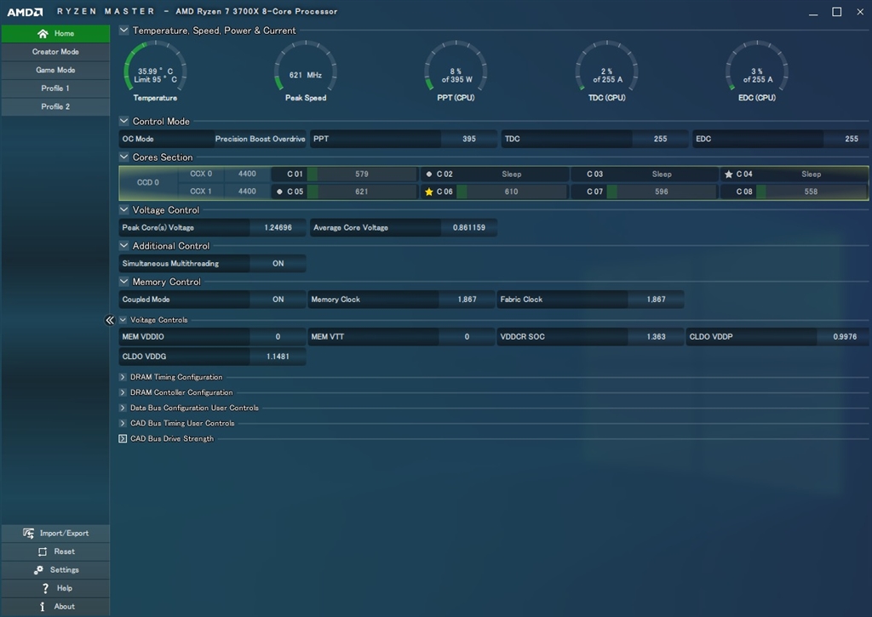872x617 pixels.
Task: Select Profile 2
Action: click(x=55, y=106)
